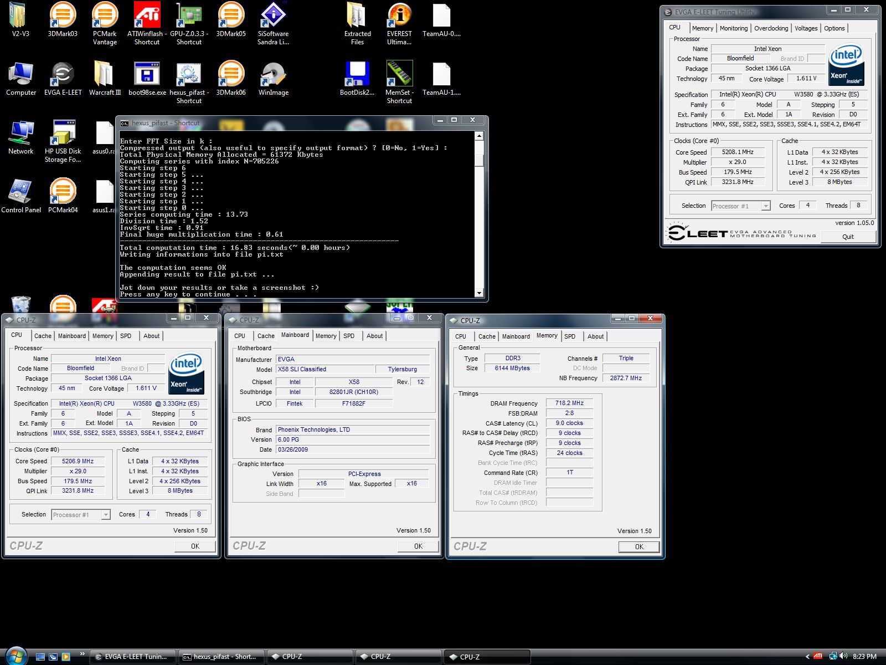Click the console vertical scrollbar up arrow

[x=480, y=136]
